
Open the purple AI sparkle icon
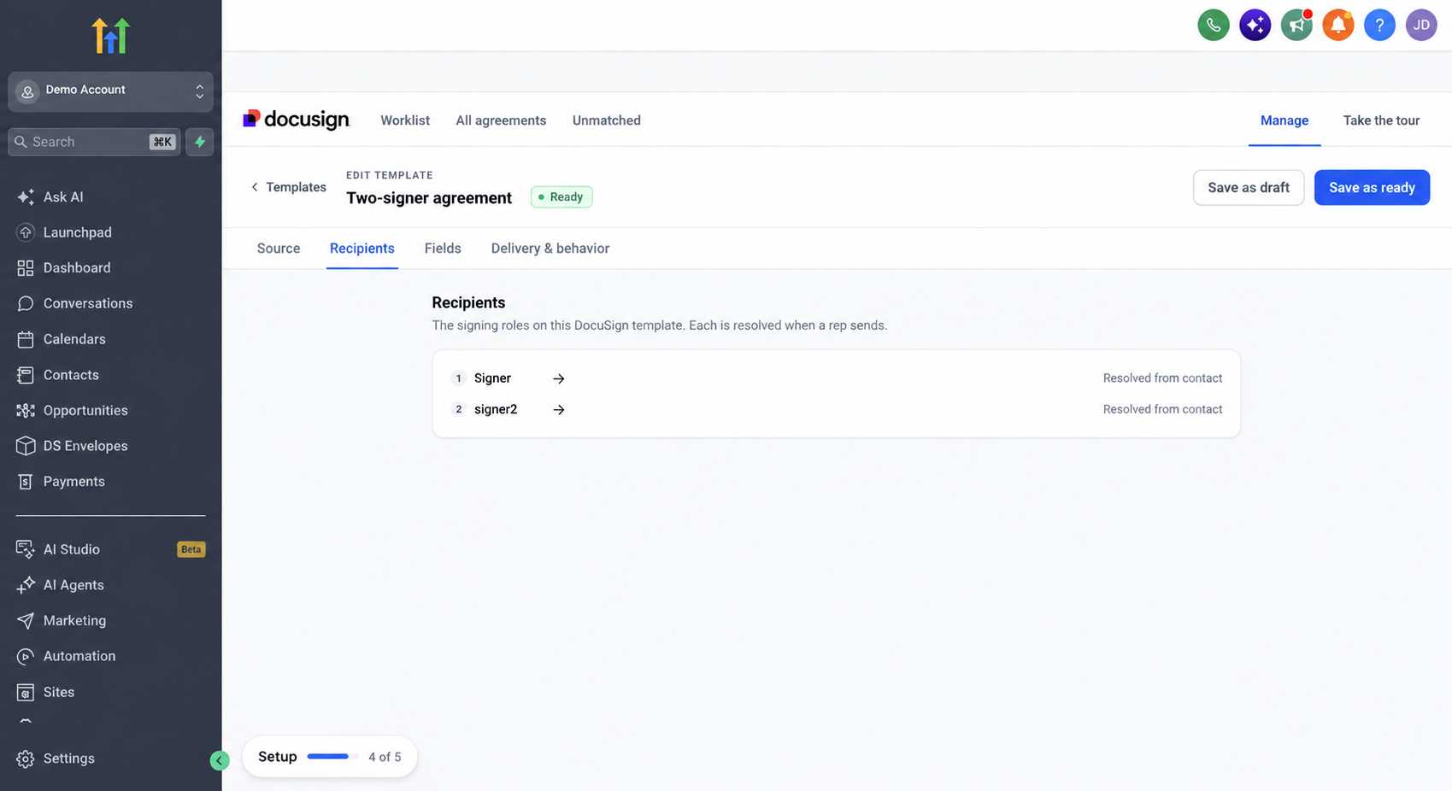(x=1255, y=25)
